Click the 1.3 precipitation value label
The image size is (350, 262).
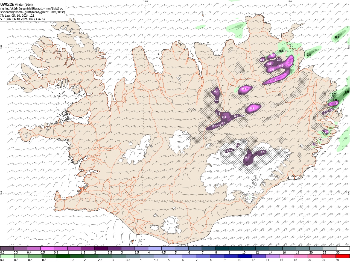point(274,79)
